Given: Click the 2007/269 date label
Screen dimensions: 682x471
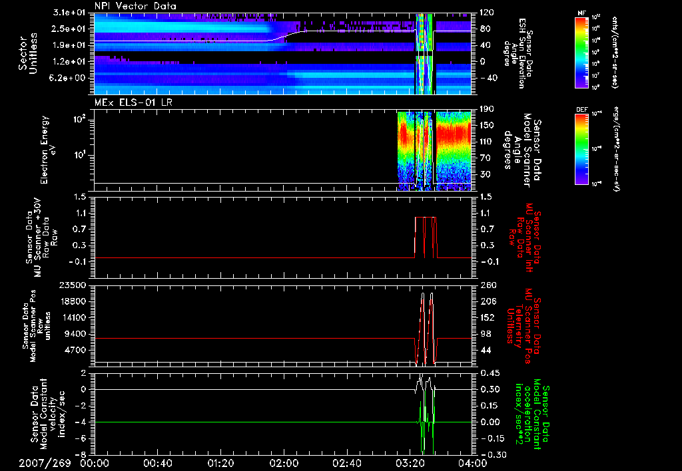Looking at the screenshot, I should point(45,463).
